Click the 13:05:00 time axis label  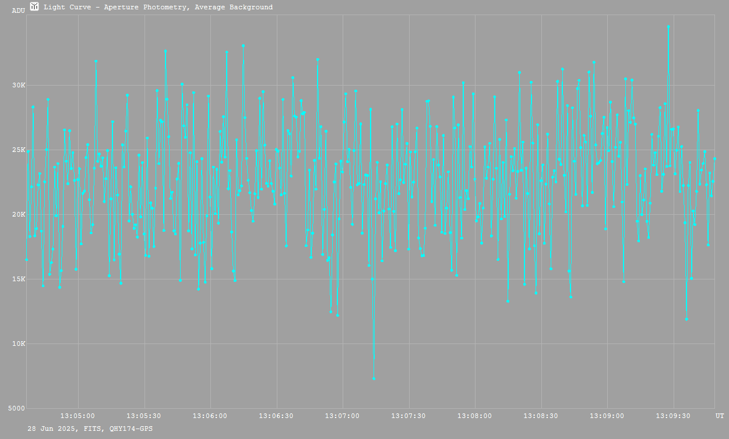click(x=78, y=416)
